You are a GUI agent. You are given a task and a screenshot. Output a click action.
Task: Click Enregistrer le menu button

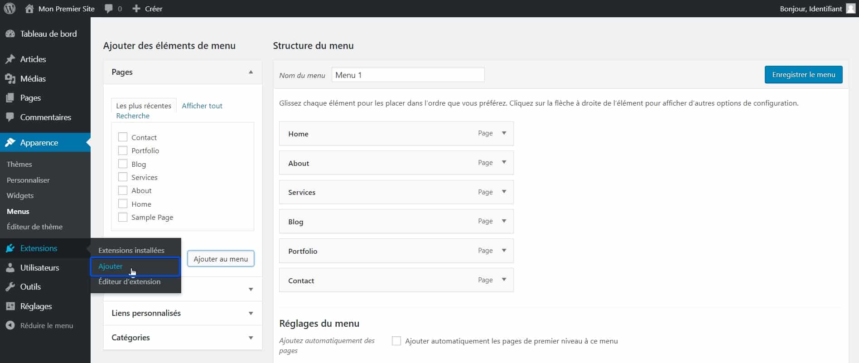point(803,75)
